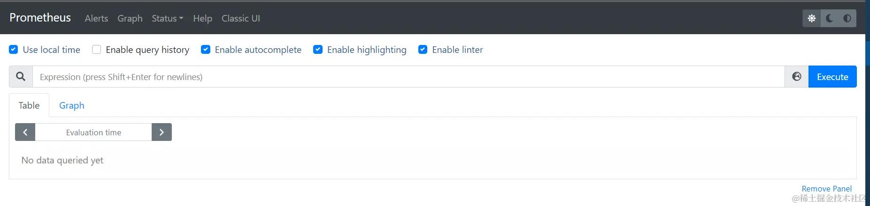The width and height of the screenshot is (870, 206).
Task: Expand the Status dropdown menu
Action: (167, 18)
